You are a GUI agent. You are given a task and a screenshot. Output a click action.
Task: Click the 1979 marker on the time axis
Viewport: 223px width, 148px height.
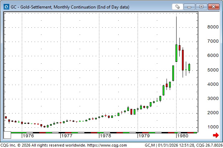tap(144, 136)
